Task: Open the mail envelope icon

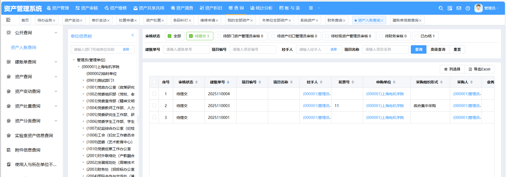Action: 459,8
